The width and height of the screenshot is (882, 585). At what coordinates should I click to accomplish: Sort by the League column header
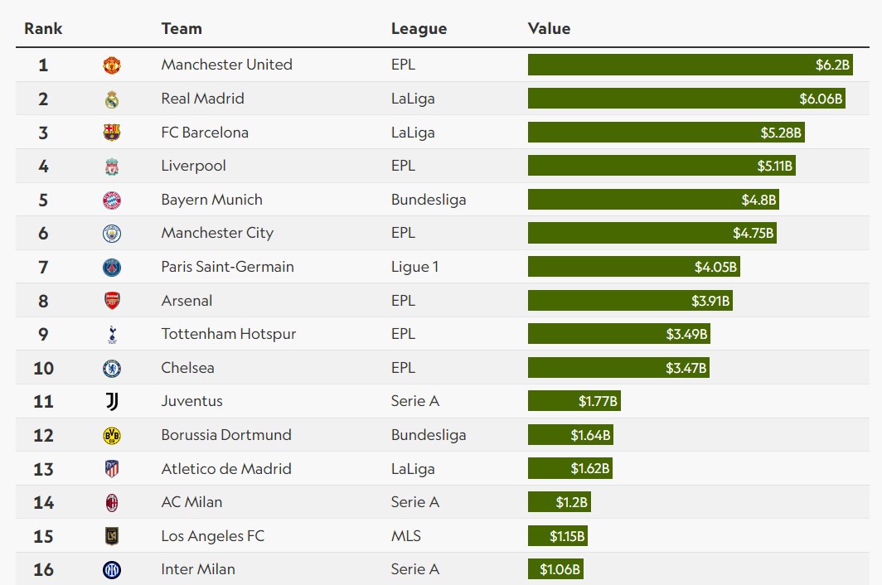(x=419, y=29)
